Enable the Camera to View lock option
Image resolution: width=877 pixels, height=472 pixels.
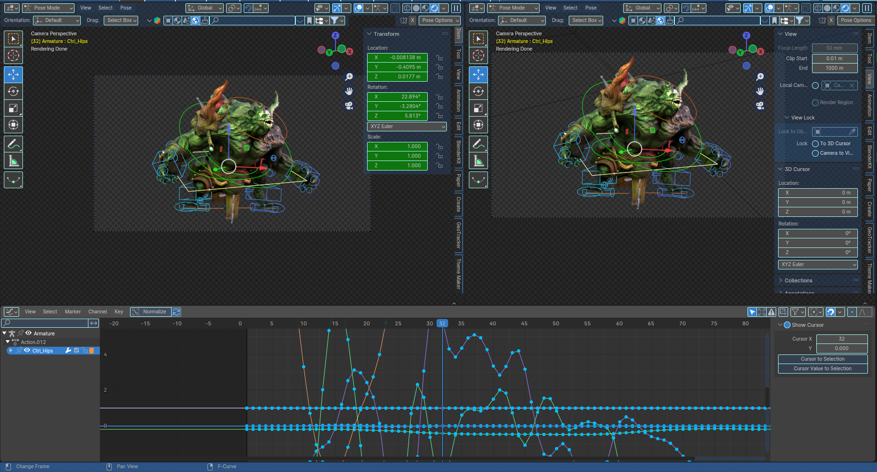click(815, 153)
